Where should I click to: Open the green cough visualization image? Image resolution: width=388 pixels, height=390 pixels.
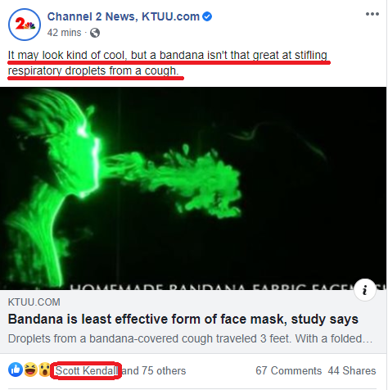pos(193,188)
